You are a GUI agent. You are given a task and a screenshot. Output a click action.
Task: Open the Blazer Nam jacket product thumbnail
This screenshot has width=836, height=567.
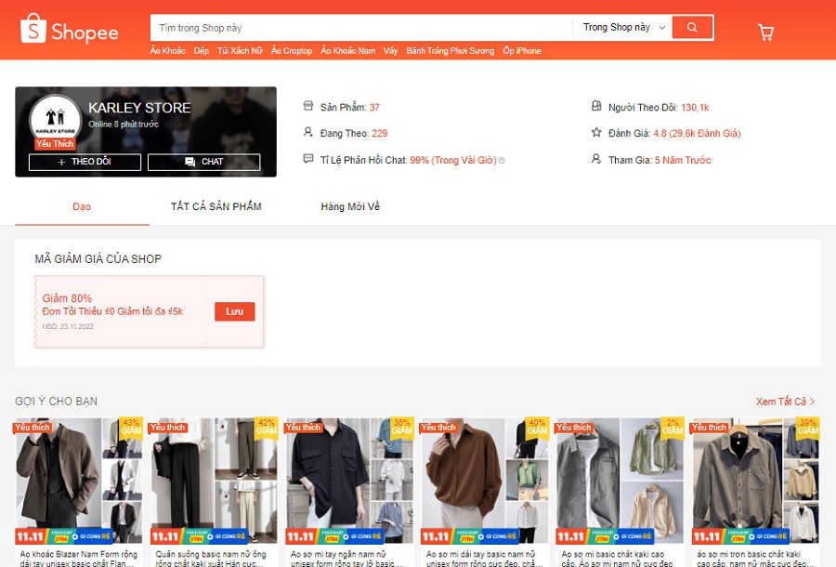coord(78,481)
